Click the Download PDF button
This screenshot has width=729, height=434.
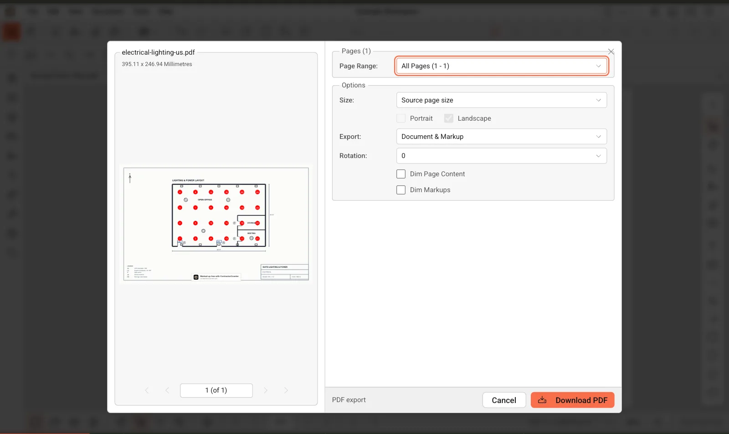[x=572, y=400]
